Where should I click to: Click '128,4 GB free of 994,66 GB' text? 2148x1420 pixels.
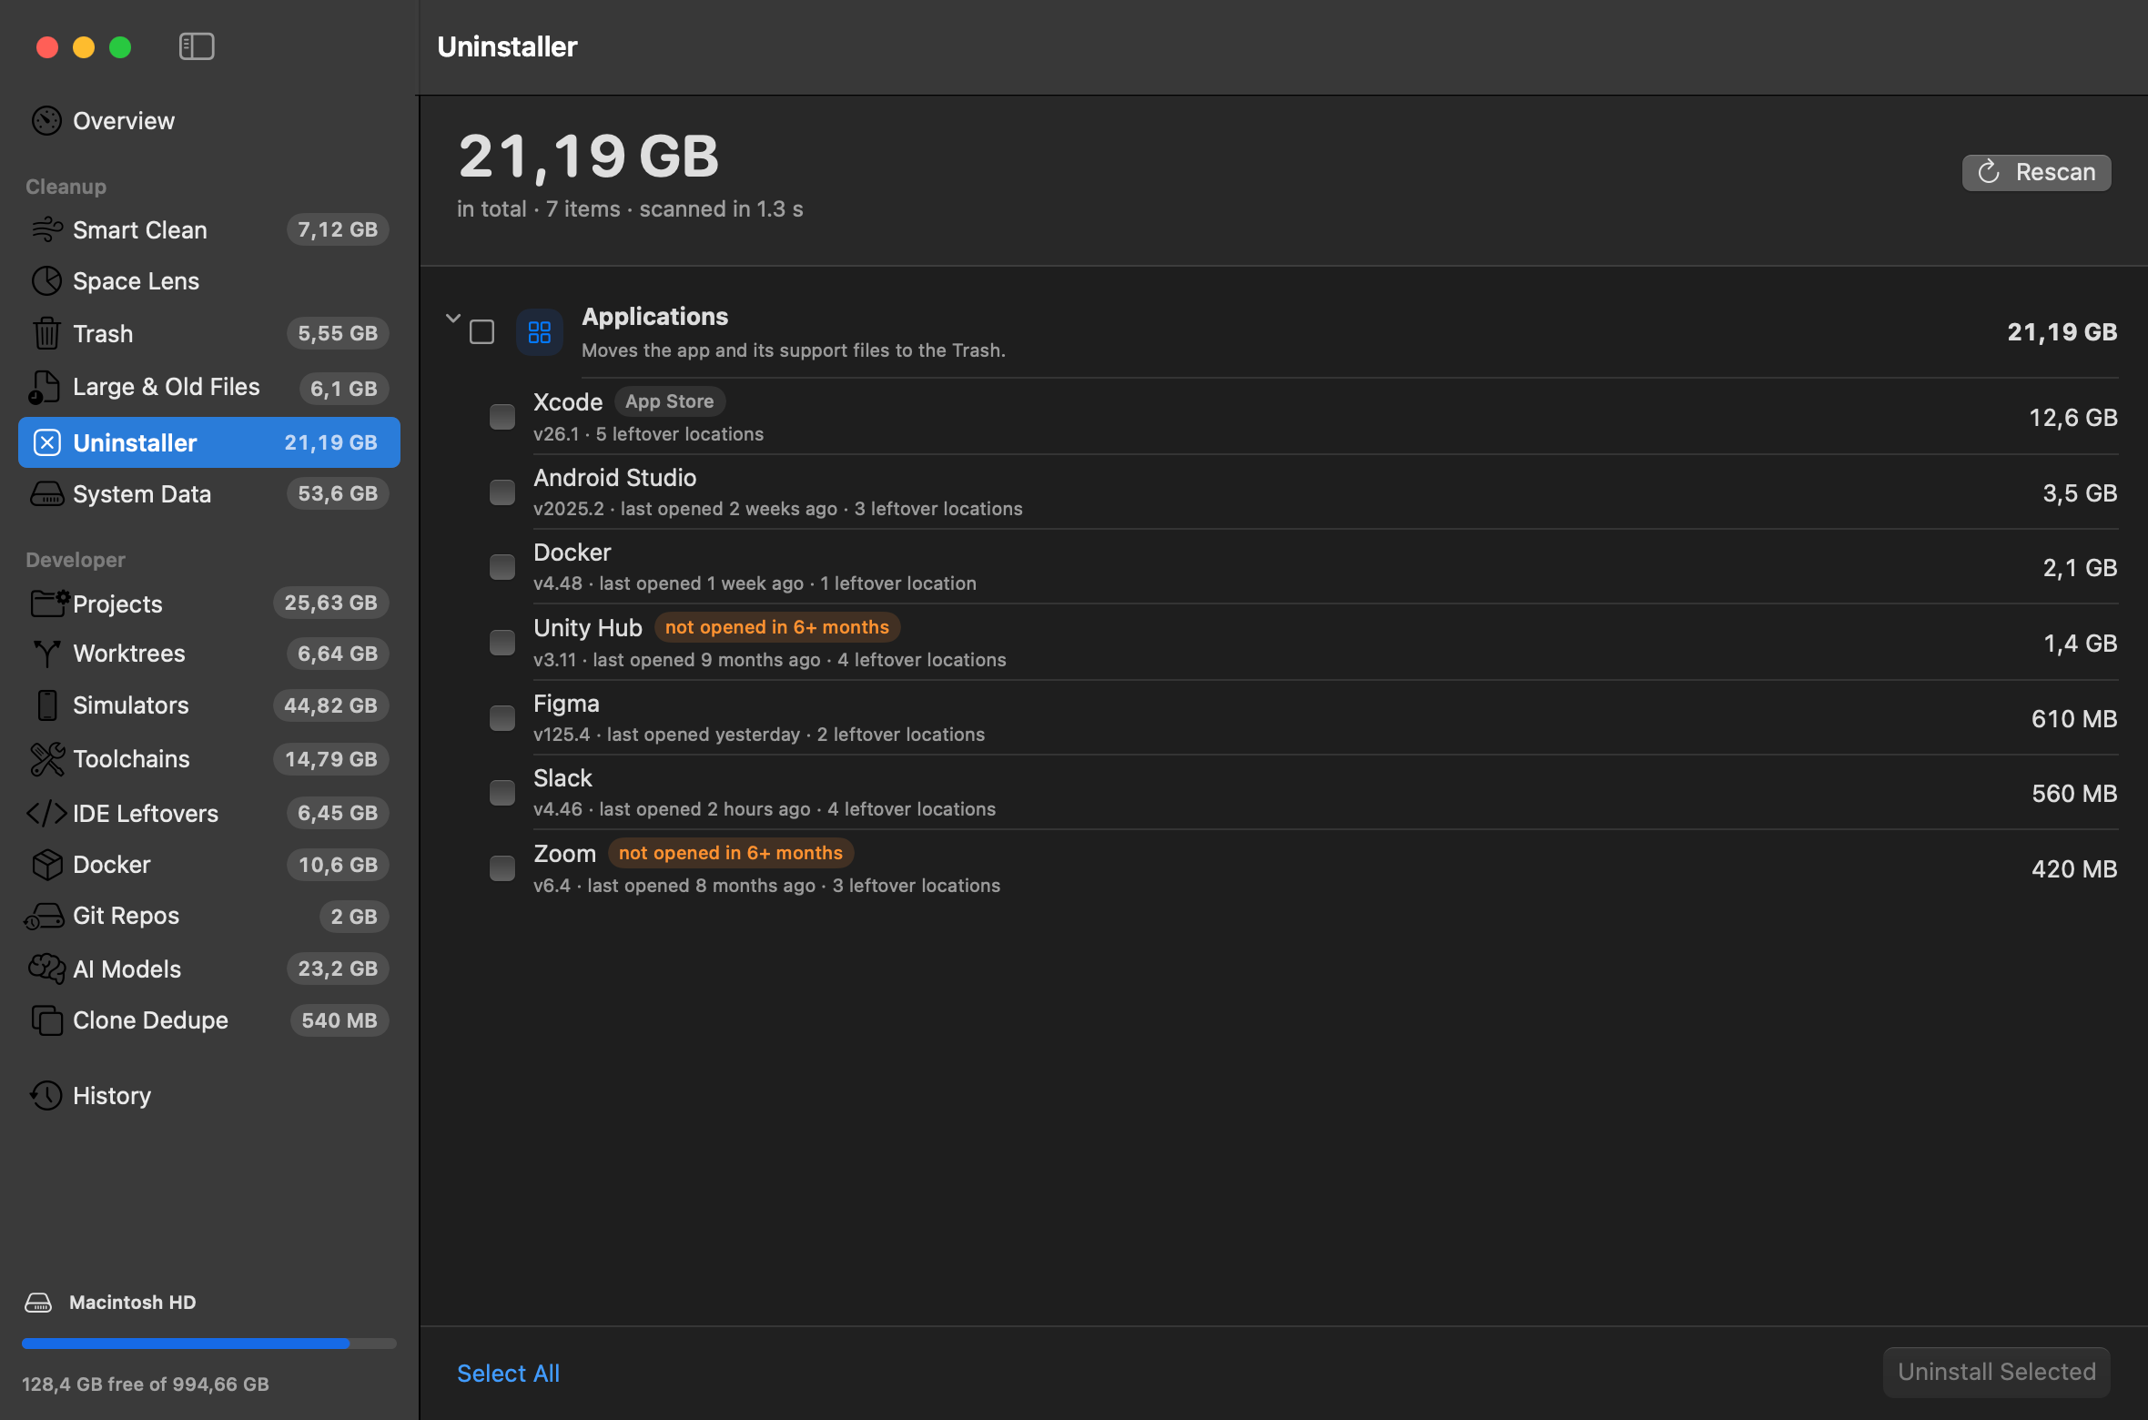[146, 1384]
